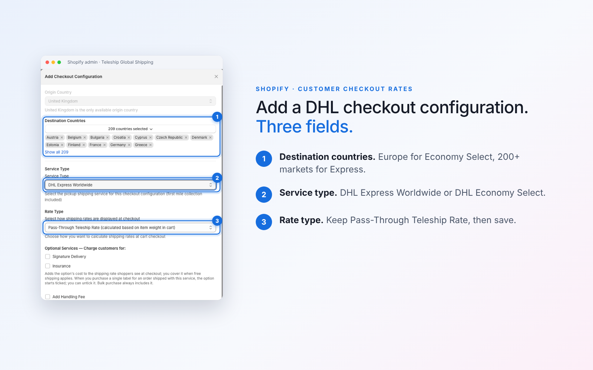This screenshot has height=370, width=593.
Task: Remove Denmark country tag
Action: click(211, 138)
